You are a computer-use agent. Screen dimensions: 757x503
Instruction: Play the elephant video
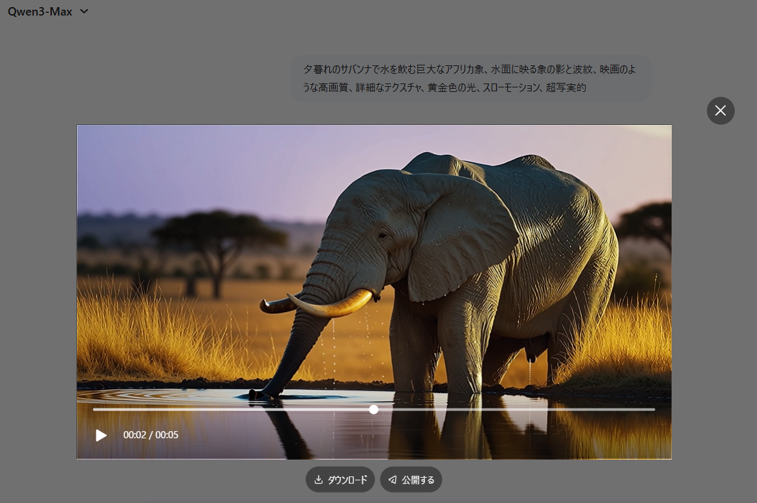tap(101, 435)
